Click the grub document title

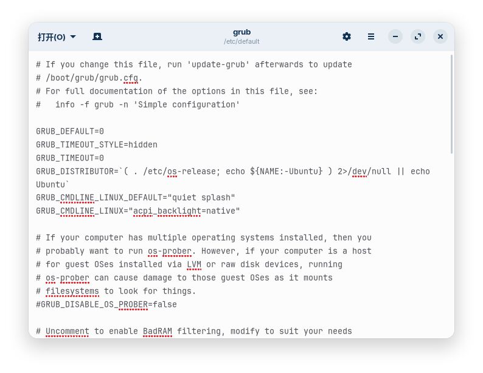241,32
